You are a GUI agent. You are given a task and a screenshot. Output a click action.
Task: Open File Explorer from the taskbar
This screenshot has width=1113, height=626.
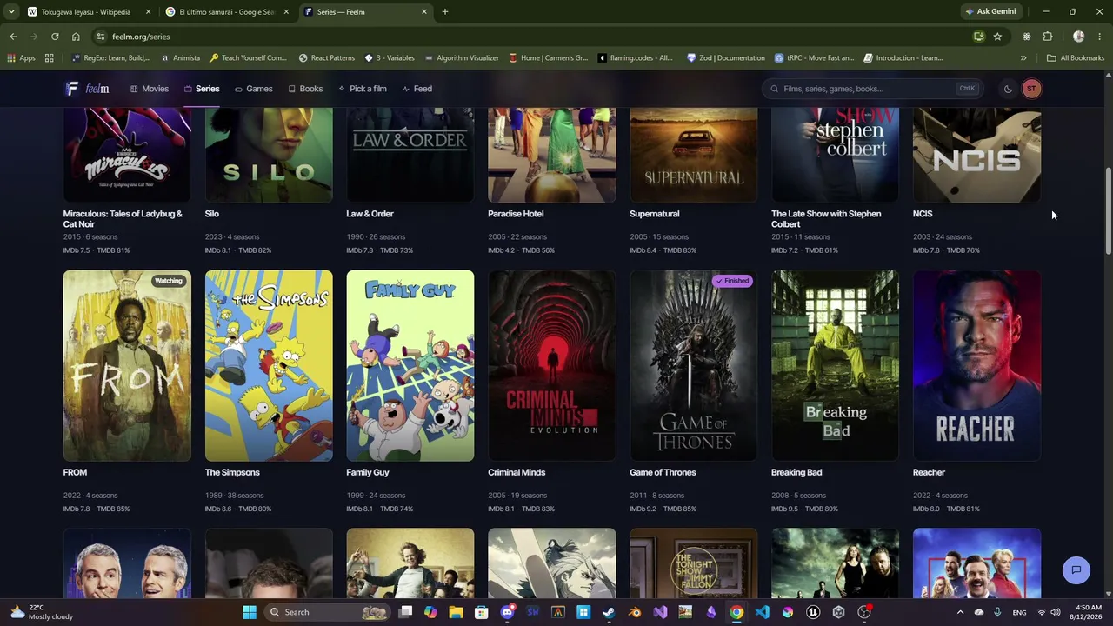coord(456,612)
